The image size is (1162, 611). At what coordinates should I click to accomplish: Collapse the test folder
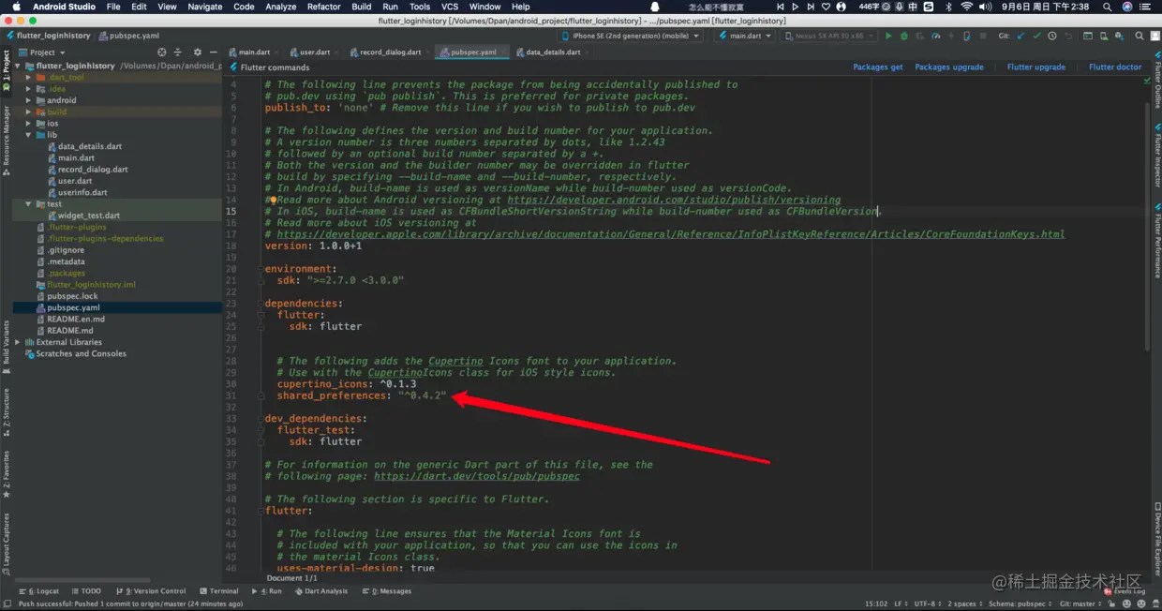point(29,204)
